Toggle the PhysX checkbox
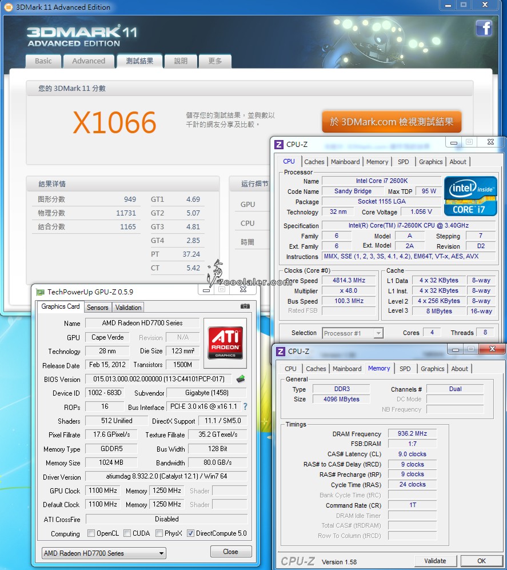Image resolution: width=507 pixels, height=570 pixels. [159, 533]
